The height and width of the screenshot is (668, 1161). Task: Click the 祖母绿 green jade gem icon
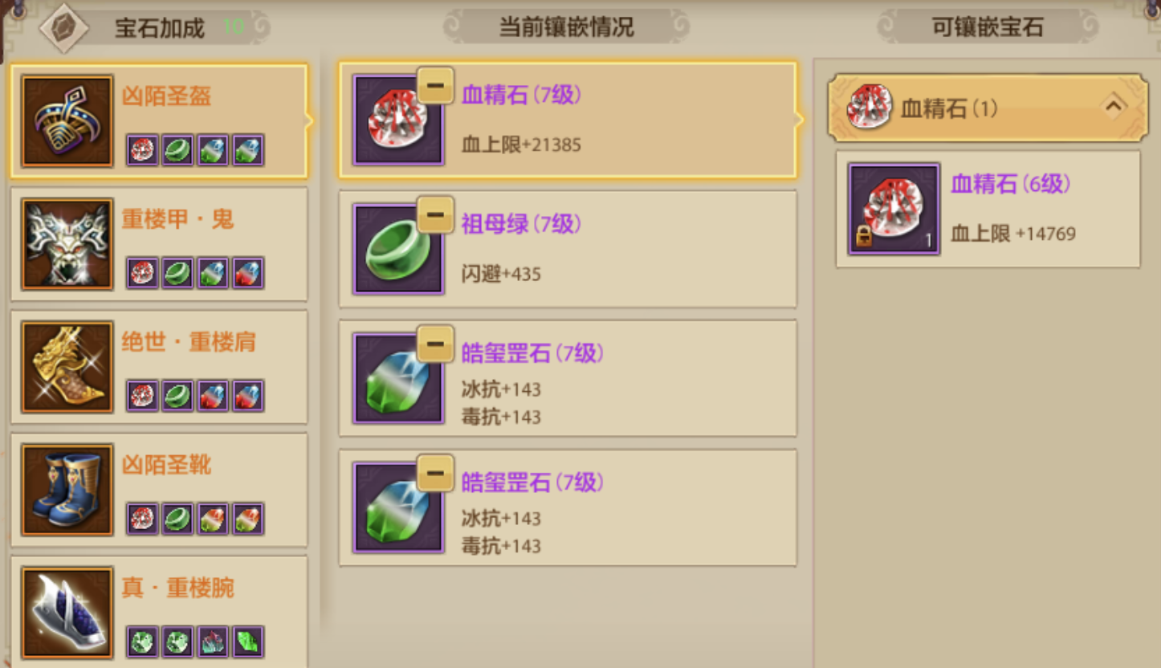pyautogui.click(x=398, y=249)
